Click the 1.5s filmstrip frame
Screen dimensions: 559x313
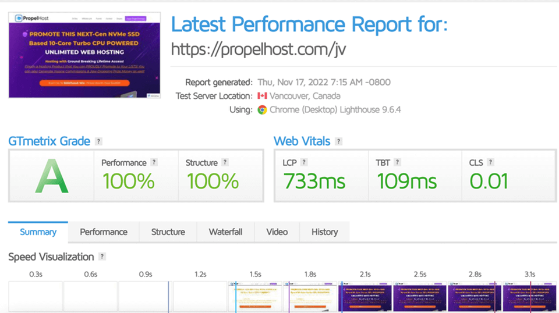[x=255, y=297]
